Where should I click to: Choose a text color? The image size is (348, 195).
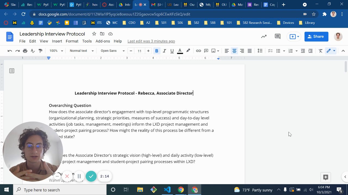[180, 51]
